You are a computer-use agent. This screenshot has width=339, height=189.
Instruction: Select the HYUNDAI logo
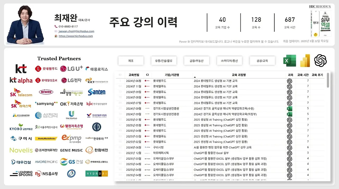(x=97, y=174)
